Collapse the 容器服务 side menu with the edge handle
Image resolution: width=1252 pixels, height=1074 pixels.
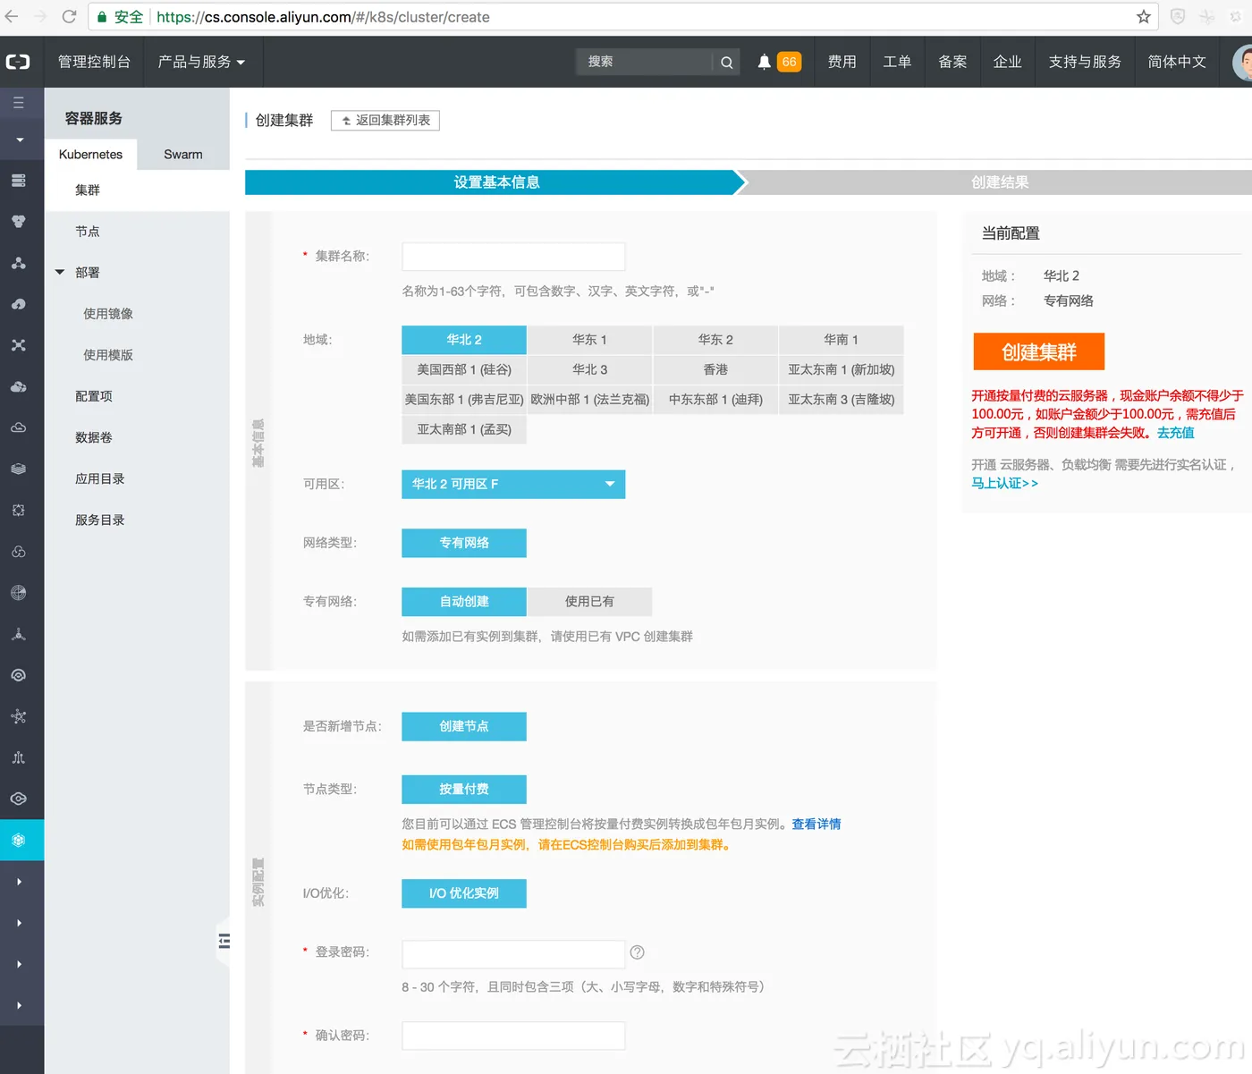pyautogui.click(x=224, y=941)
